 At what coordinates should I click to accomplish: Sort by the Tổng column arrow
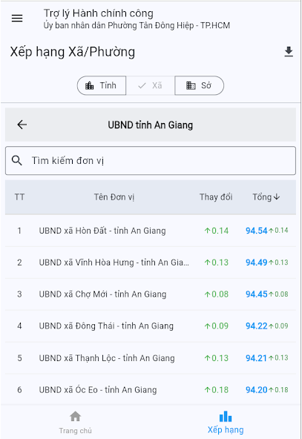[x=277, y=197]
